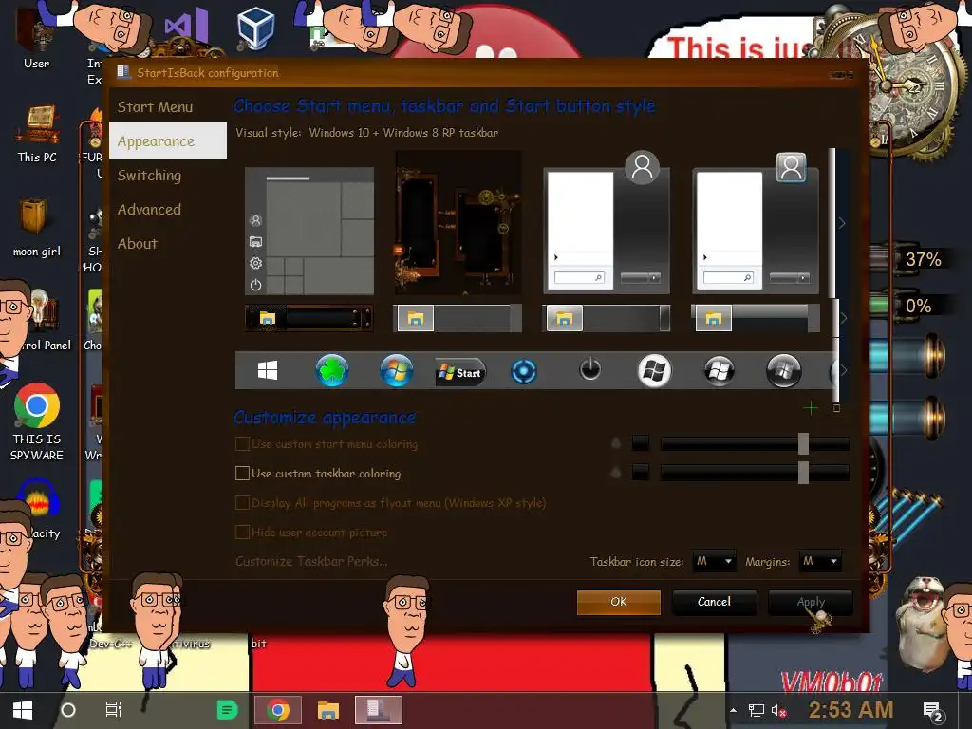Open the taskbar color swatch

coord(641,473)
